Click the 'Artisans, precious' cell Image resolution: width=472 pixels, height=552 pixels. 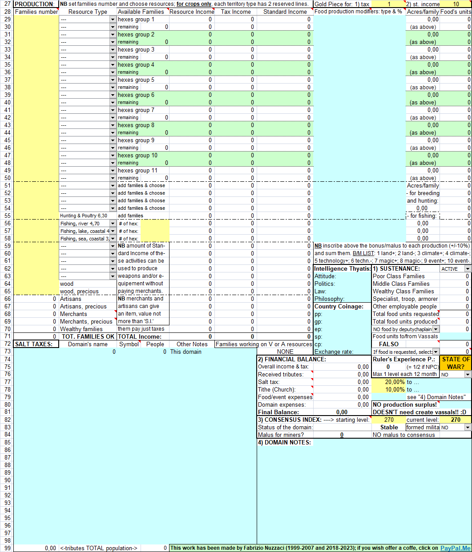[88, 307]
